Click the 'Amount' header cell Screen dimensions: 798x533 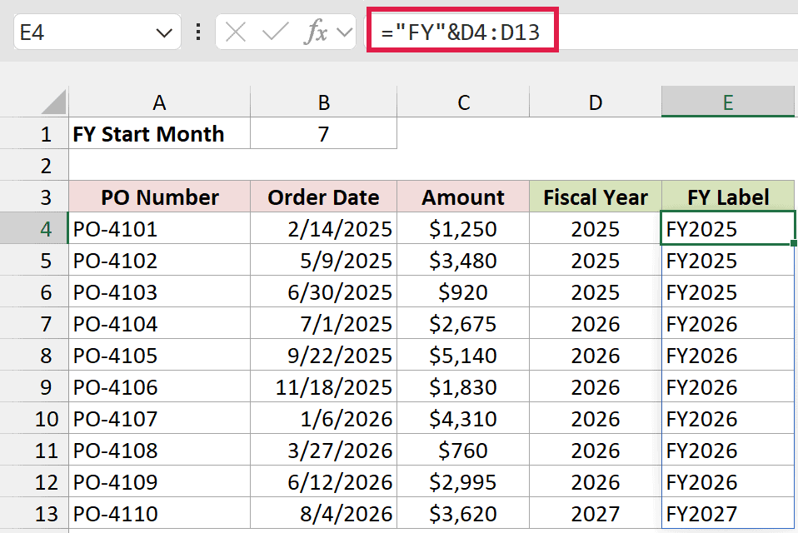(463, 197)
